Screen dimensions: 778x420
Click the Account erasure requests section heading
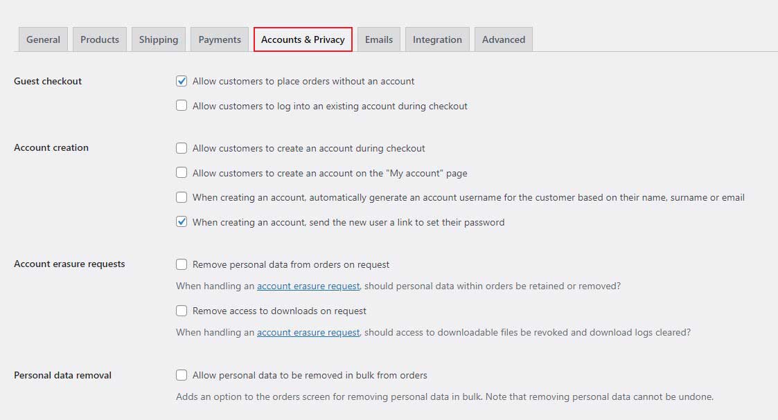(x=69, y=264)
